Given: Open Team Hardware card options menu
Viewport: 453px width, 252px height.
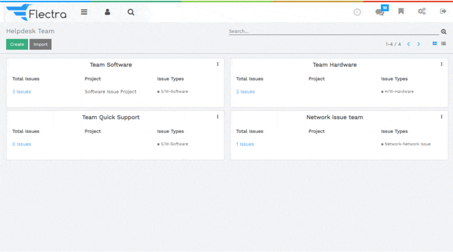Looking at the screenshot, I should [x=442, y=64].
